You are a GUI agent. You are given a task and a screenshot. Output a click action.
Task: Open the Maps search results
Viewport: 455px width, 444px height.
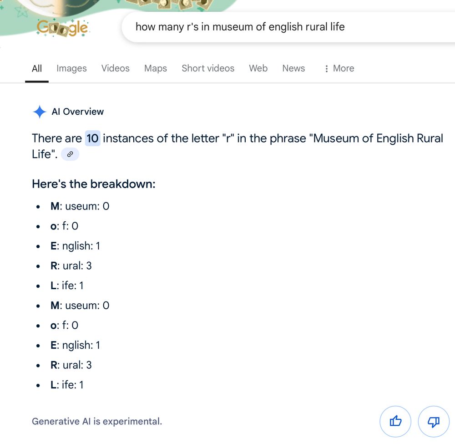[x=155, y=68]
